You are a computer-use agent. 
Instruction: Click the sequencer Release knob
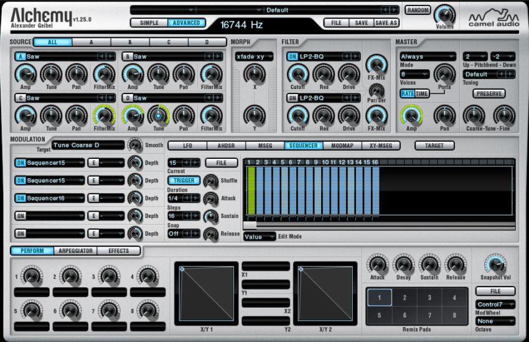coord(211,234)
